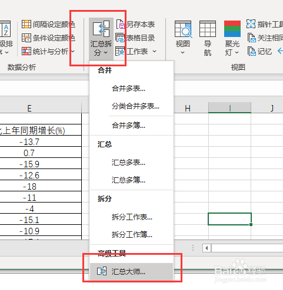Click the A-Z sort icon

tap(5, 29)
